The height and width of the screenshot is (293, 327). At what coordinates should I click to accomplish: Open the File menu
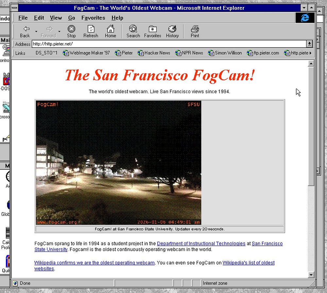[23, 18]
